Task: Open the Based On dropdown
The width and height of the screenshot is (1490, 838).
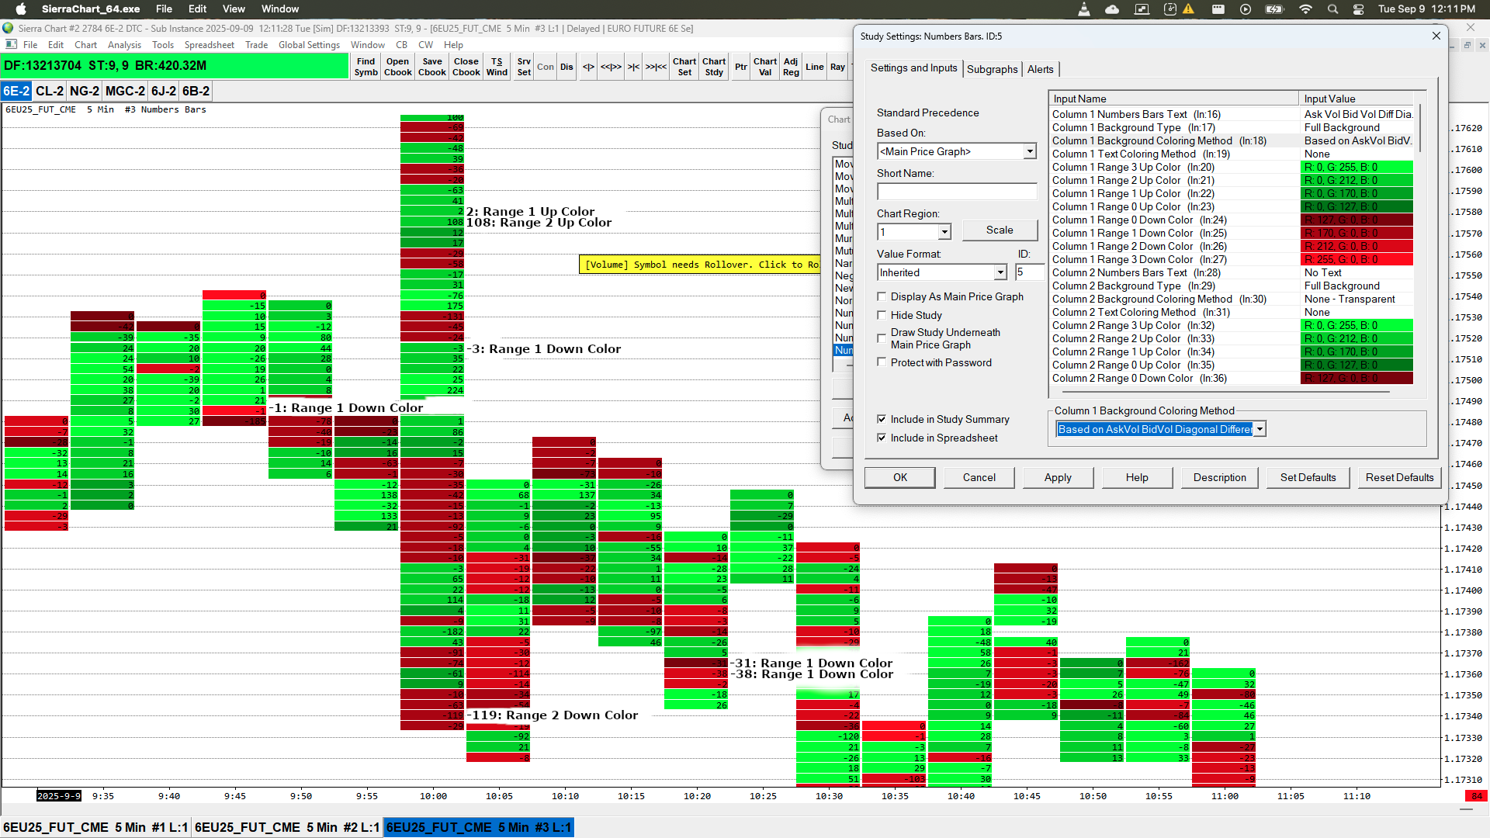Action: tap(1030, 151)
